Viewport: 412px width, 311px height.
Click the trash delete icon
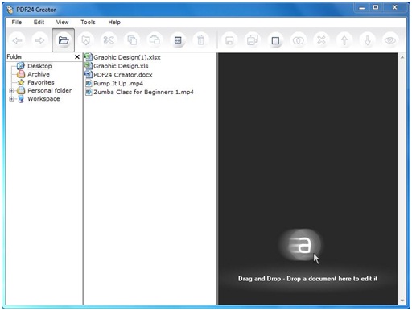coord(200,40)
